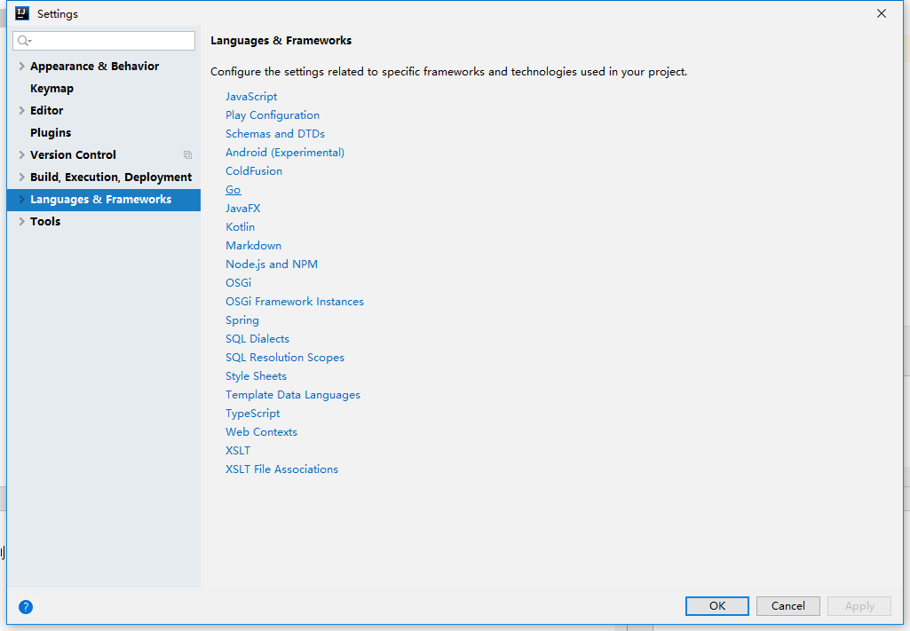Expand the Version Control chevron
Image resolution: width=910 pixels, height=631 pixels.
tap(21, 154)
